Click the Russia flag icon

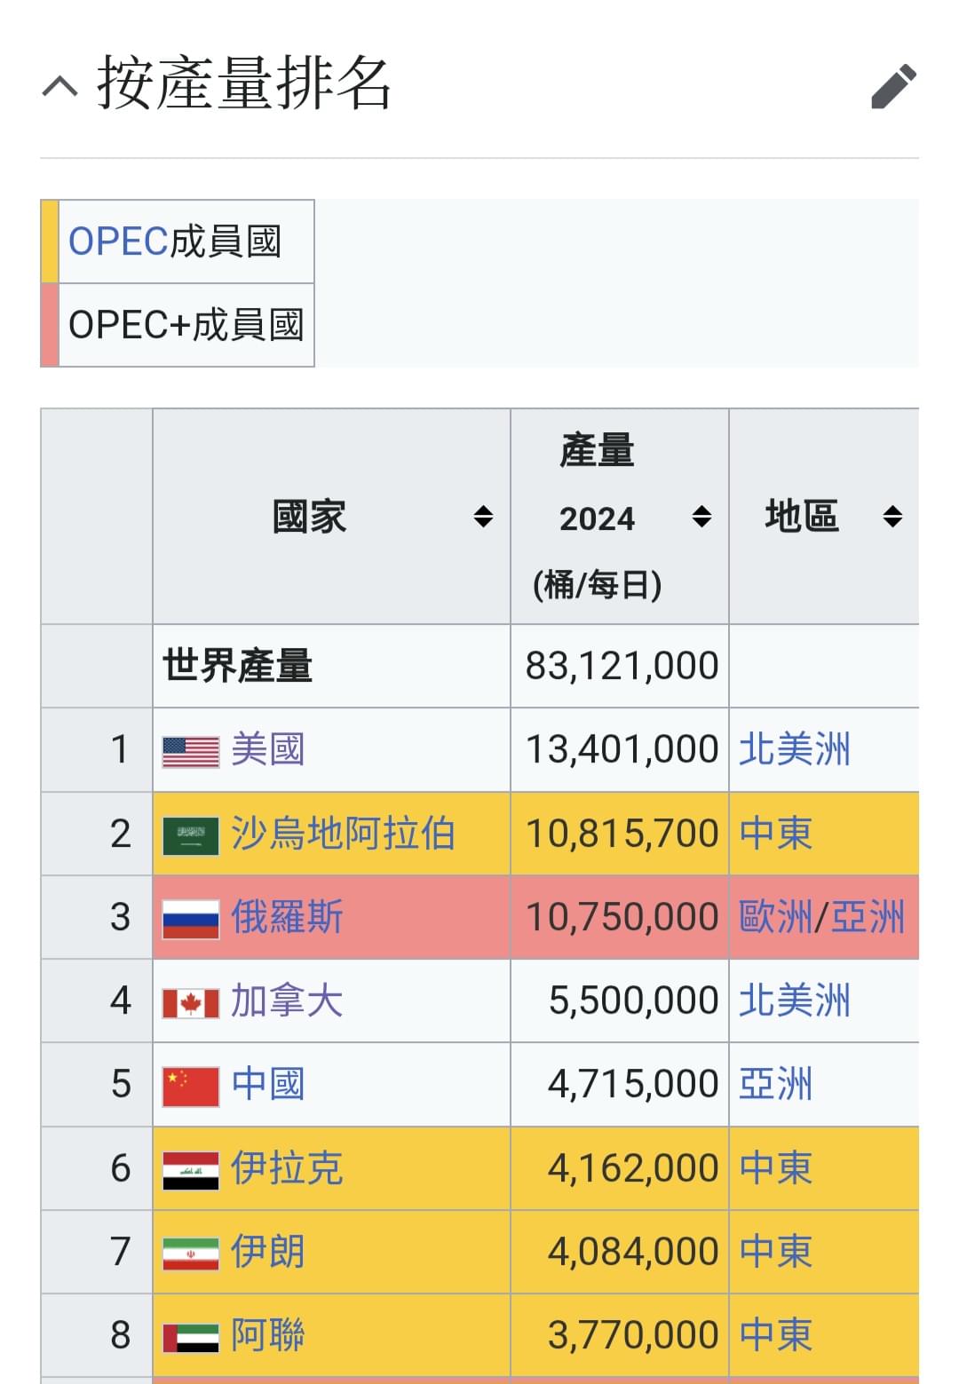click(x=191, y=919)
